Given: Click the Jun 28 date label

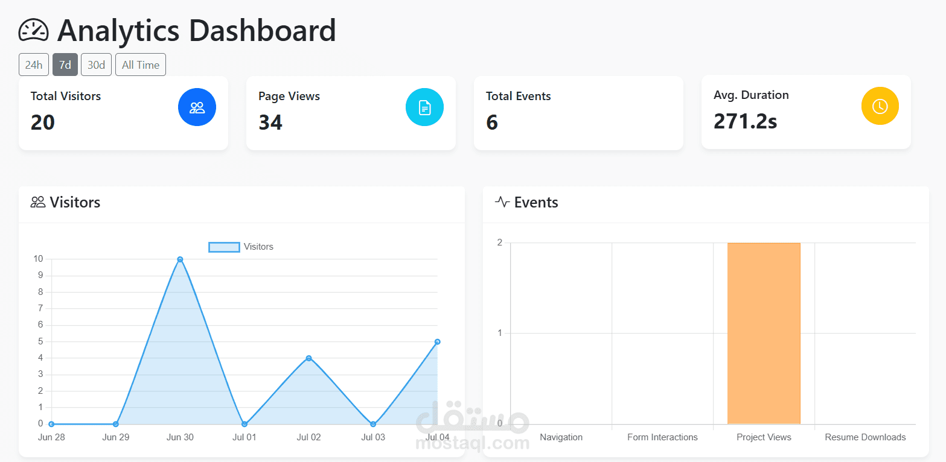Looking at the screenshot, I should pos(51,437).
